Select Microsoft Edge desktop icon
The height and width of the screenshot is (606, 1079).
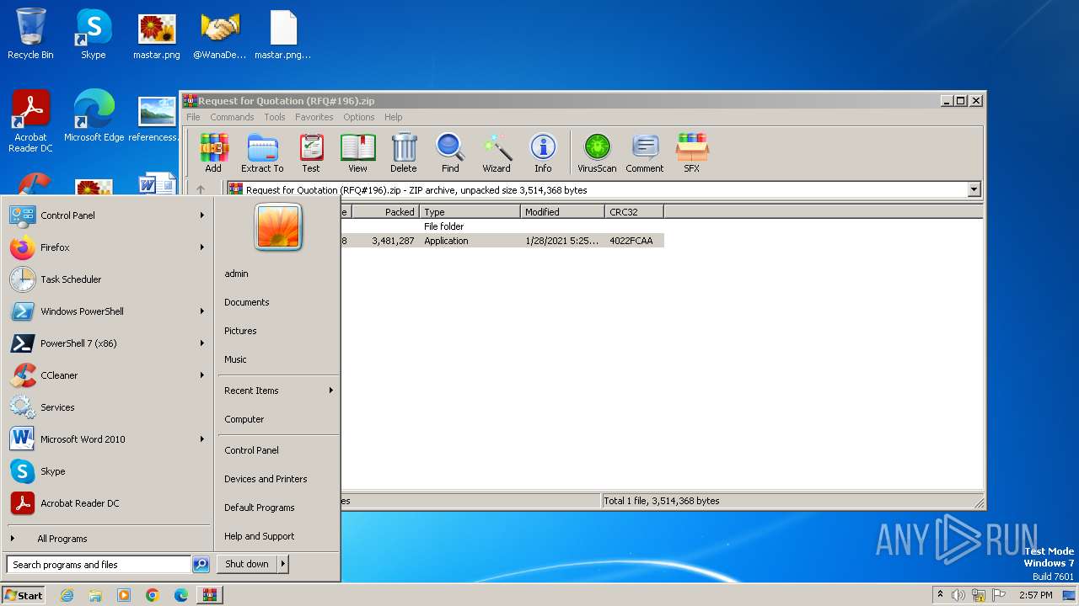94,116
